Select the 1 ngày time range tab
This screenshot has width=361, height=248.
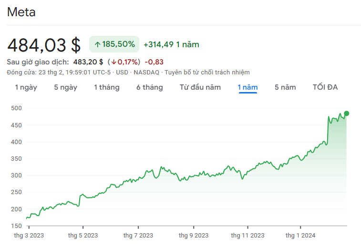(26, 87)
